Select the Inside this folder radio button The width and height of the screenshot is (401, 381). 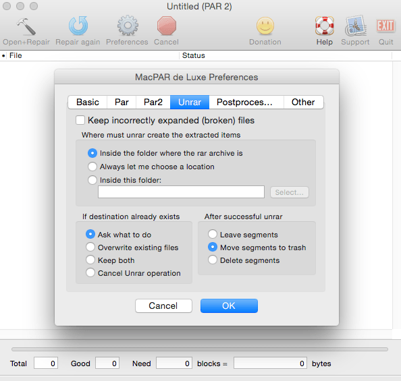[92, 180]
